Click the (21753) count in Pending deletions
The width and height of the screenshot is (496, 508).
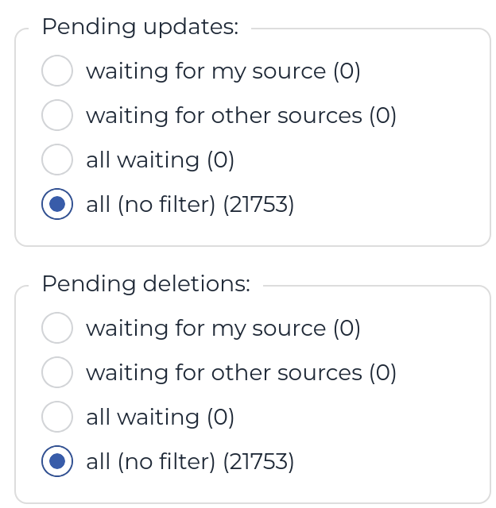(x=258, y=462)
